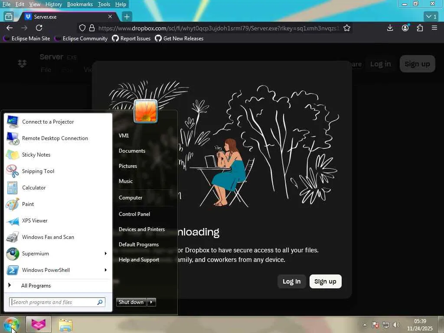Click Log in in page header
This screenshot has height=333, width=444.
(381, 64)
